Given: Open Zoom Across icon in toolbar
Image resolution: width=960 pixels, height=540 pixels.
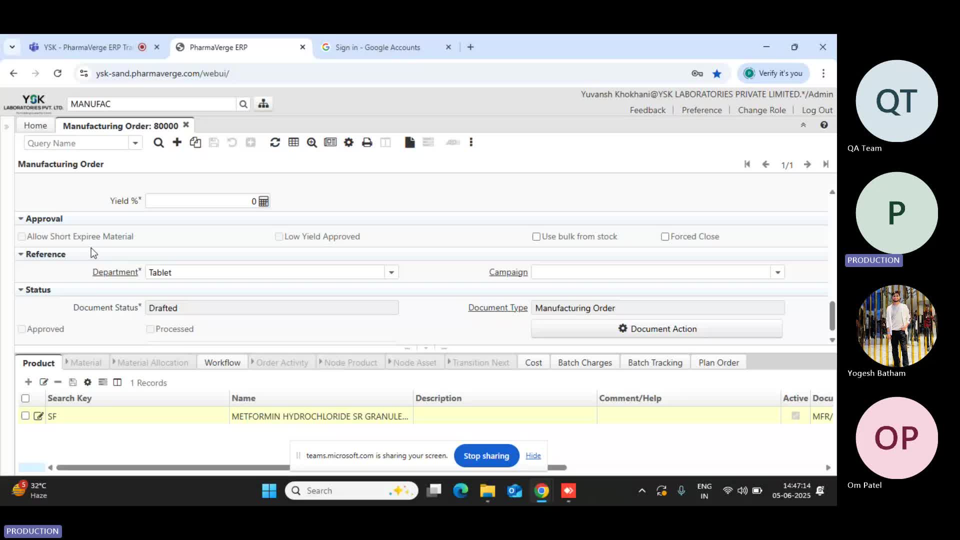Looking at the screenshot, I should (312, 143).
